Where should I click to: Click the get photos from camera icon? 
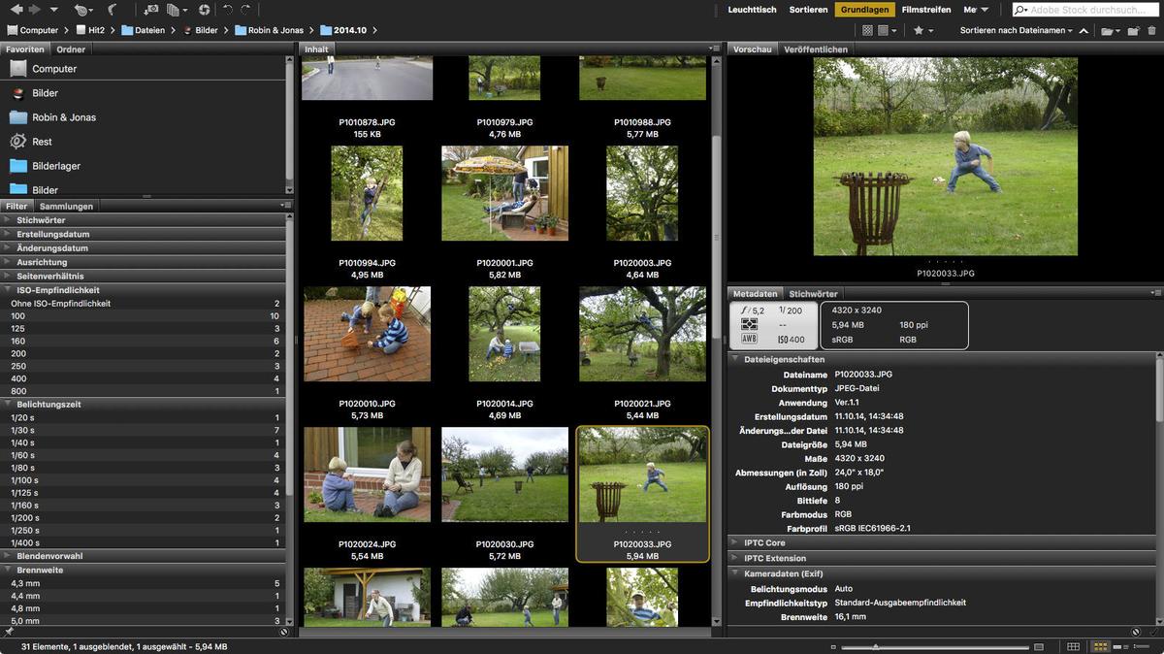tap(150, 10)
